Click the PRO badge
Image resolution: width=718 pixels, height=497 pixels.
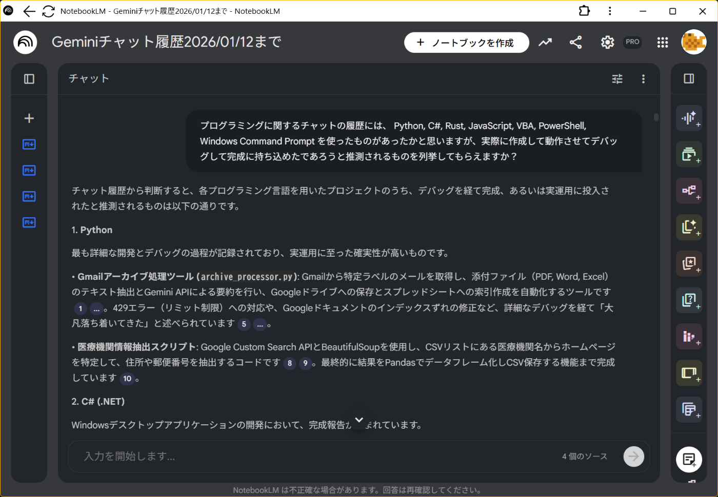pyautogui.click(x=632, y=42)
